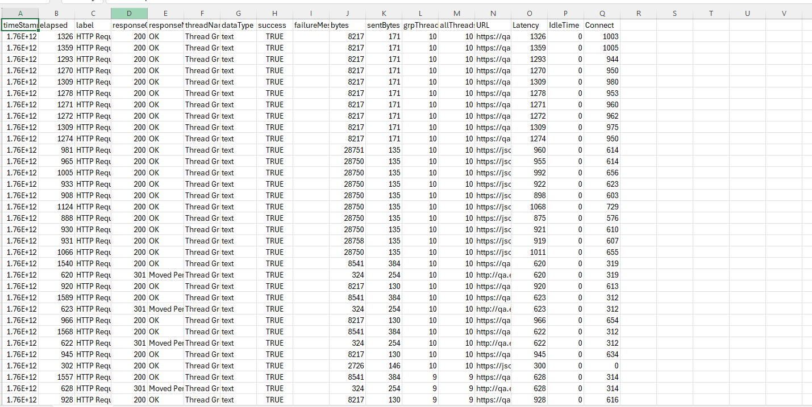
Task: Select the 'Latency' header cell
Action: (529, 25)
